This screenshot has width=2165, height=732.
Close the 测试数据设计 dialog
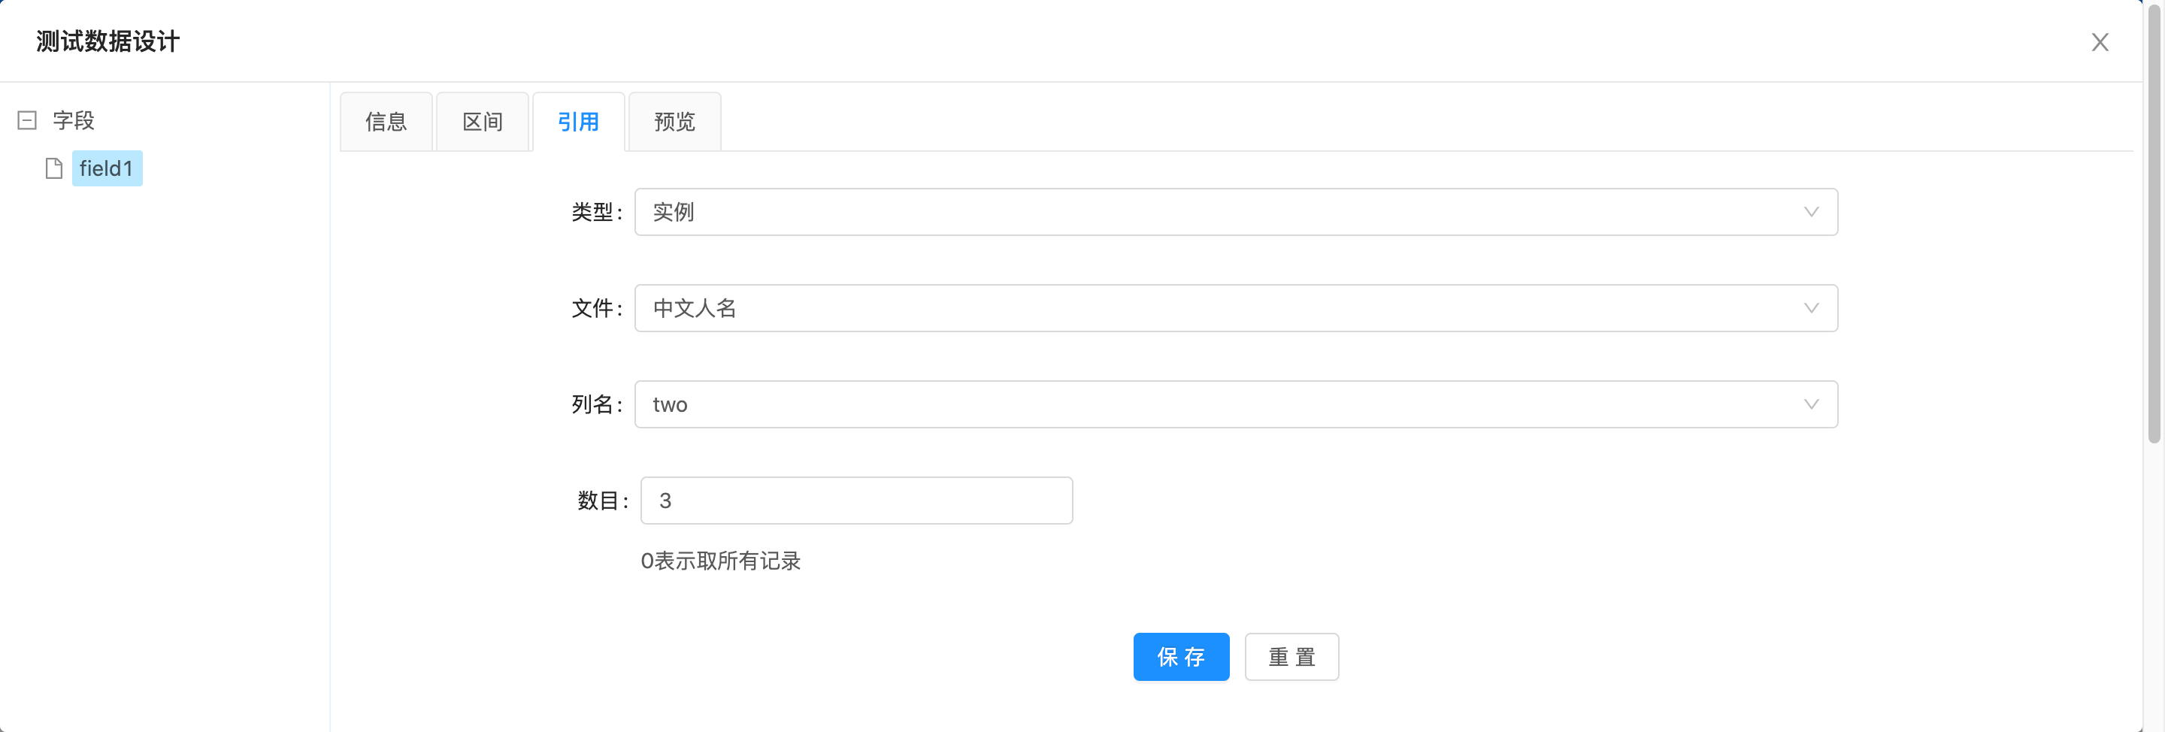pos(2100,42)
